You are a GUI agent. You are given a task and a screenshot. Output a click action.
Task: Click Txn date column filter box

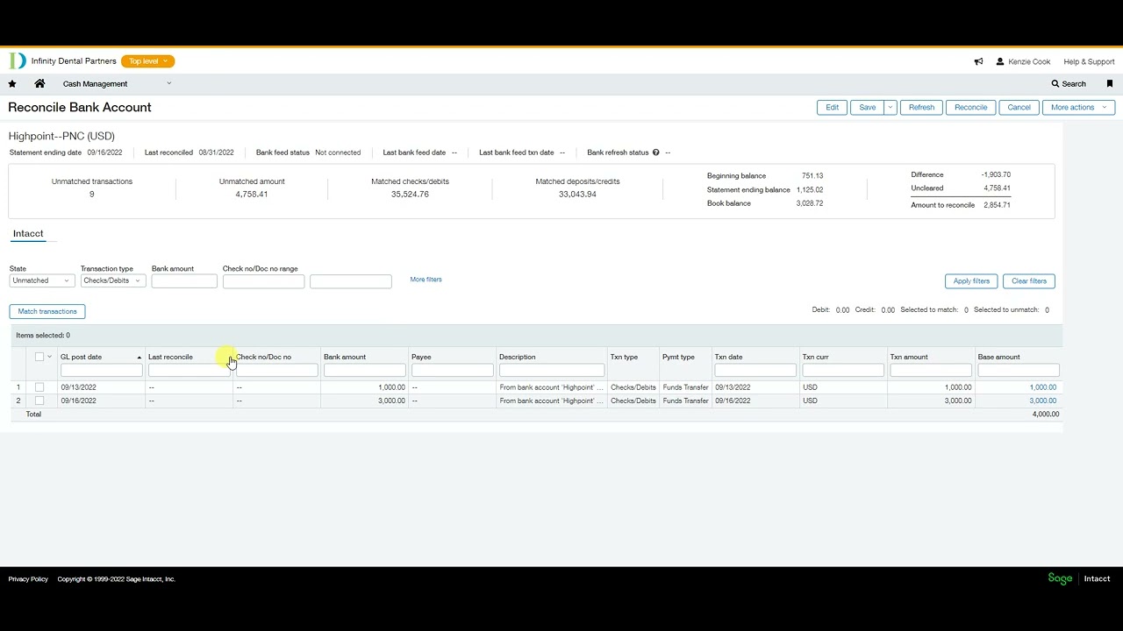click(x=755, y=371)
